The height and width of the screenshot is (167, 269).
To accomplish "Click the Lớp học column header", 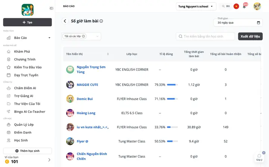I will pyautogui.click(x=132, y=54).
